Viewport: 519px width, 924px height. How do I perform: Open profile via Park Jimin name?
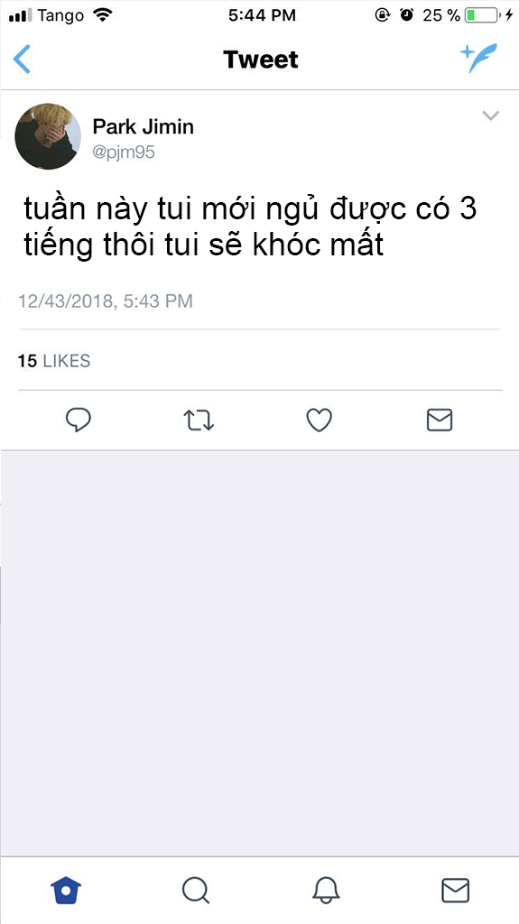click(144, 126)
